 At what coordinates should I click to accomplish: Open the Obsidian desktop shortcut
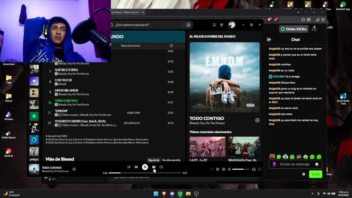pyautogui.click(x=9, y=116)
